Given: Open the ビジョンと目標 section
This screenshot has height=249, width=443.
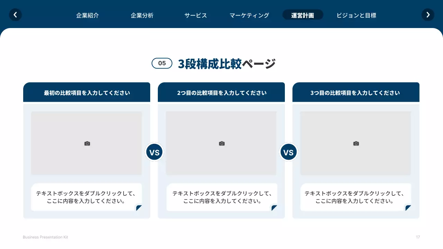Looking at the screenshot, I should pos(356,15).
